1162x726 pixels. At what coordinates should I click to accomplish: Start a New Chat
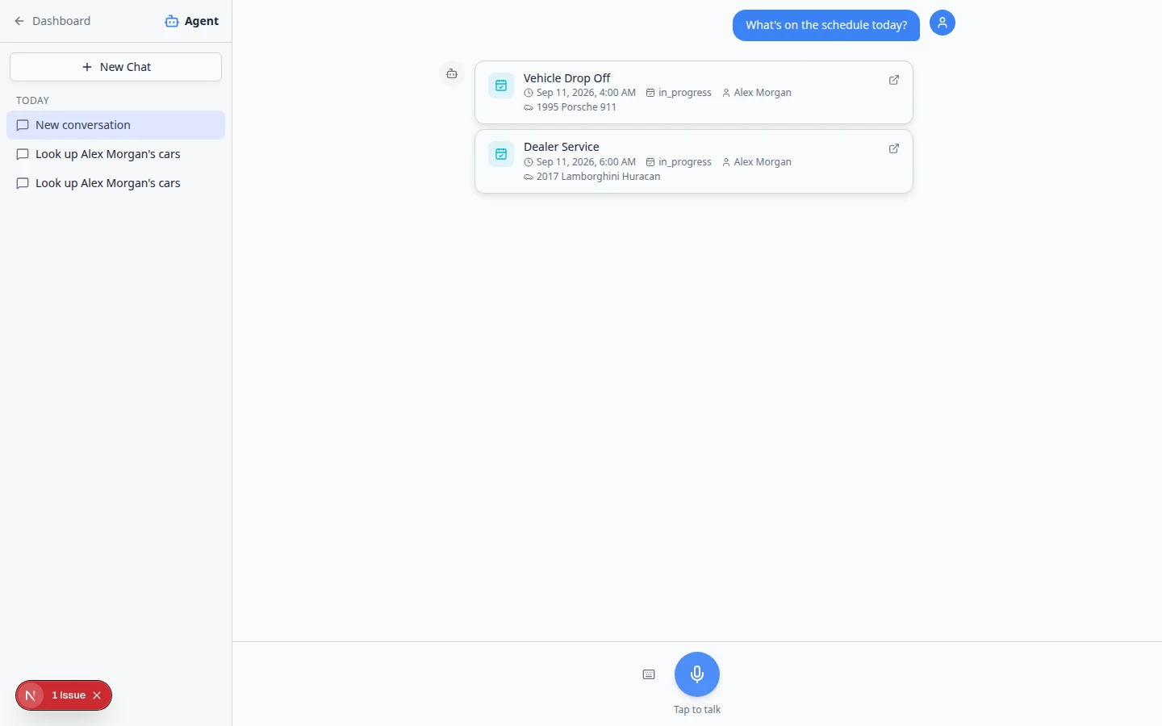[x=115, y=67]
